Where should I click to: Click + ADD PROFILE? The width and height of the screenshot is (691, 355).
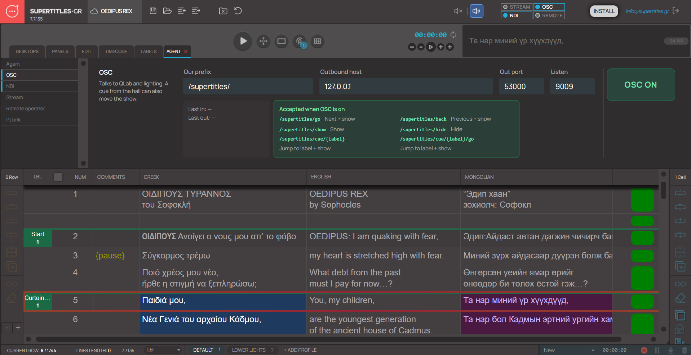(x=300, y=350)
